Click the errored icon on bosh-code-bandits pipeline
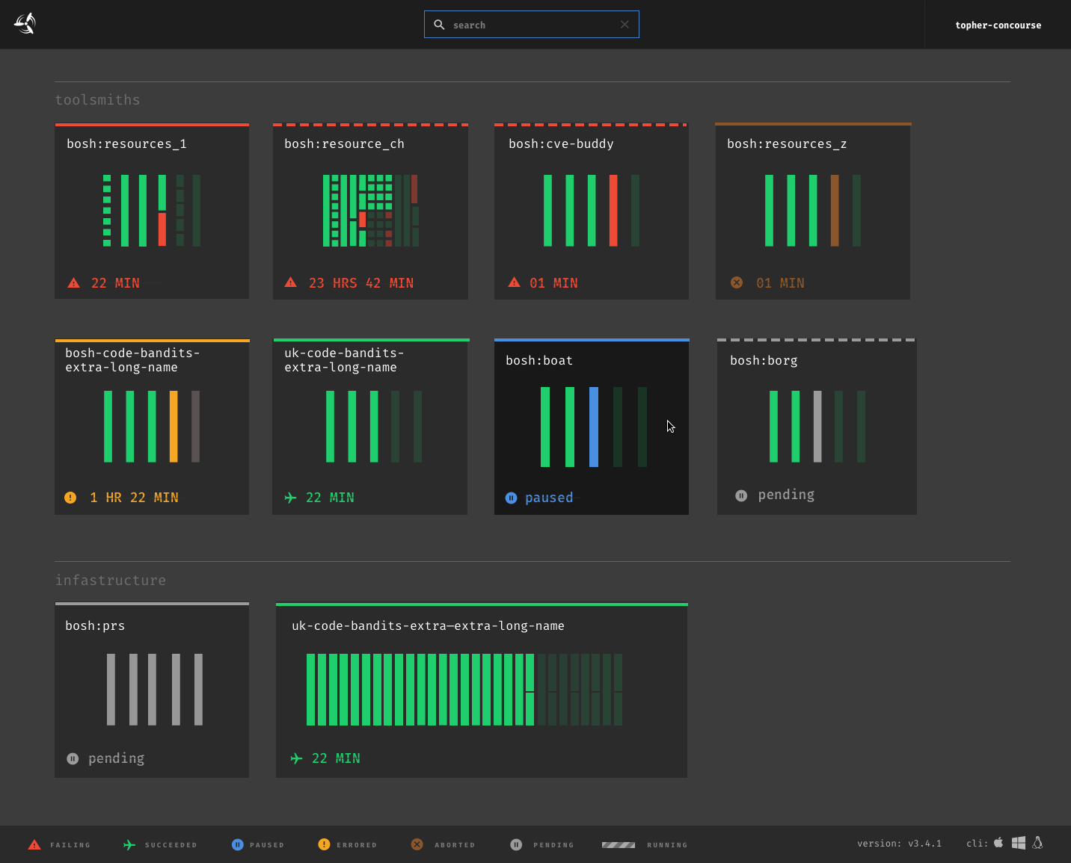1071x863 pixels. (x=70, y=497)
